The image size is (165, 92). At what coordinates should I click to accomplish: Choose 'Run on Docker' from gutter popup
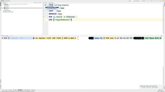pos(52,6)
